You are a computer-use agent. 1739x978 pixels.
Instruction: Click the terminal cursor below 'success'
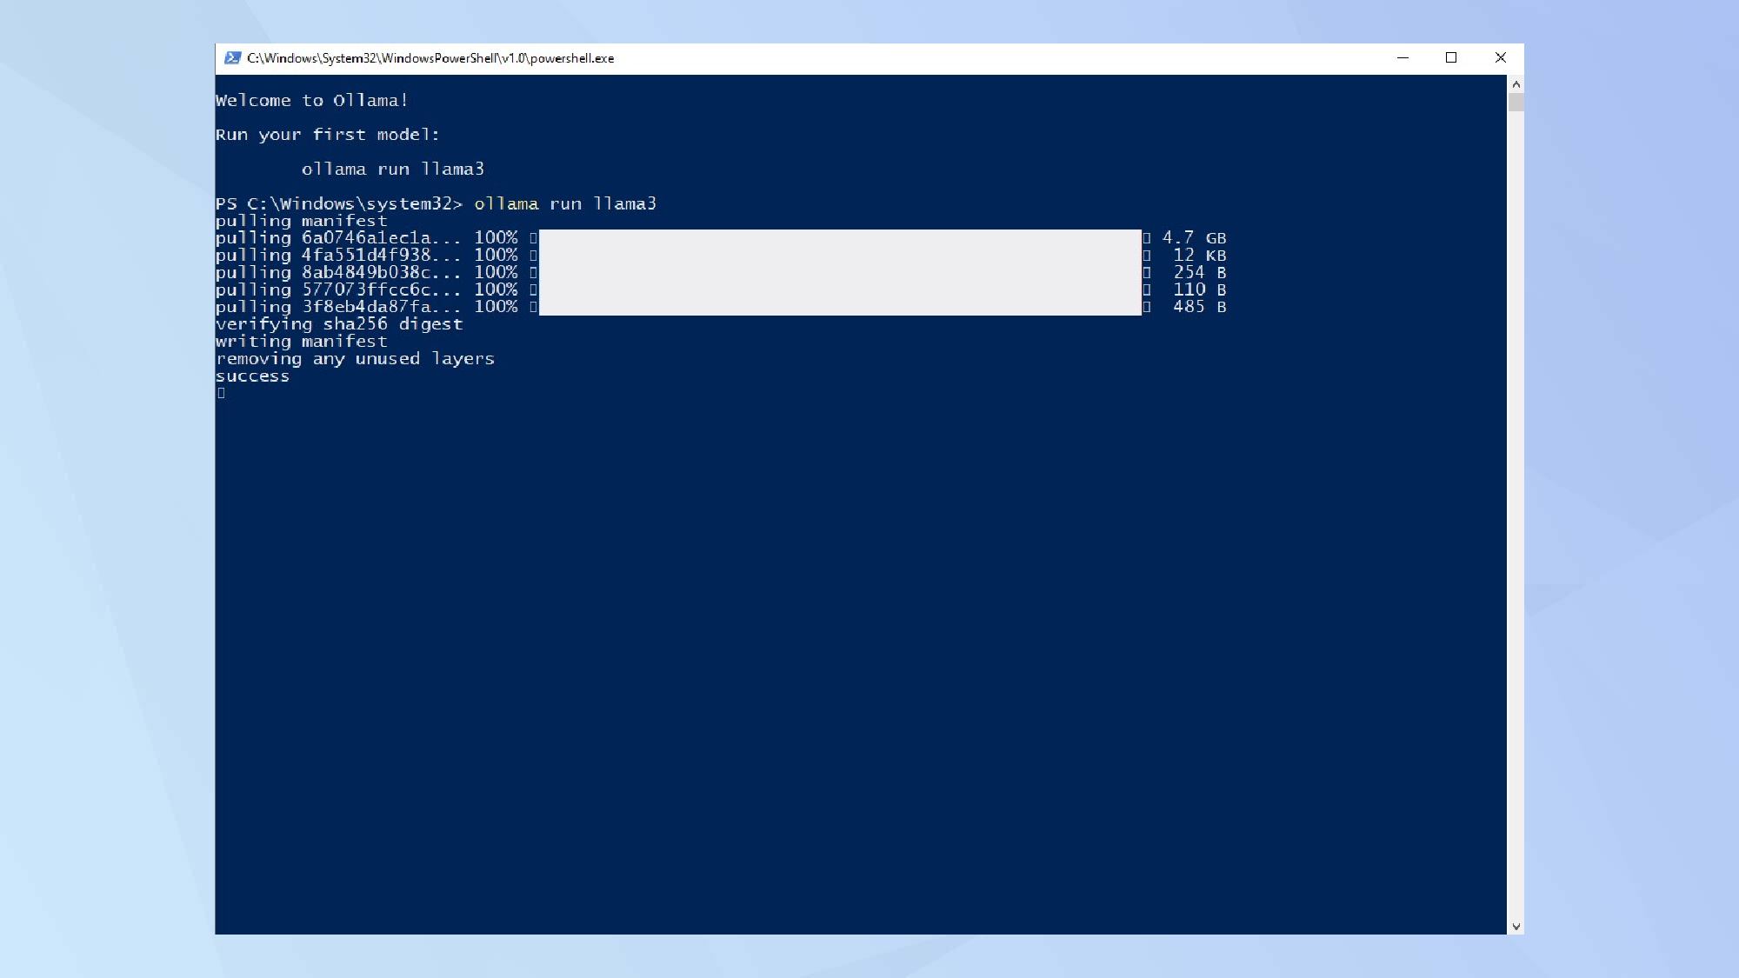coord(221,393)
